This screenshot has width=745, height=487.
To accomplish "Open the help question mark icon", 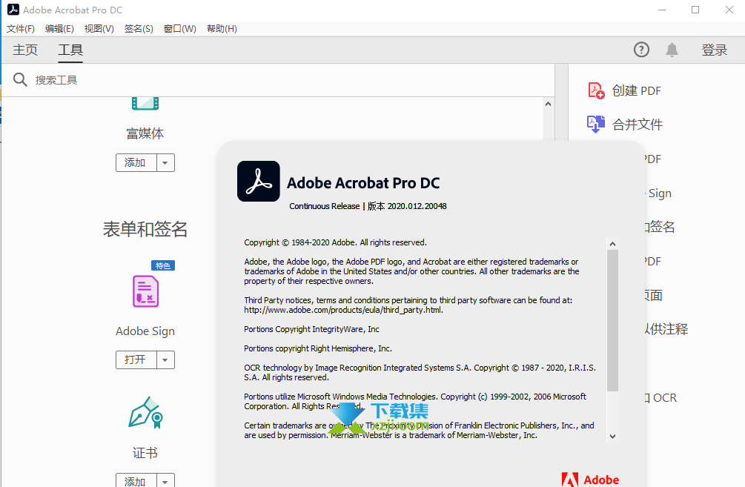I will click(x=641, y=50).
